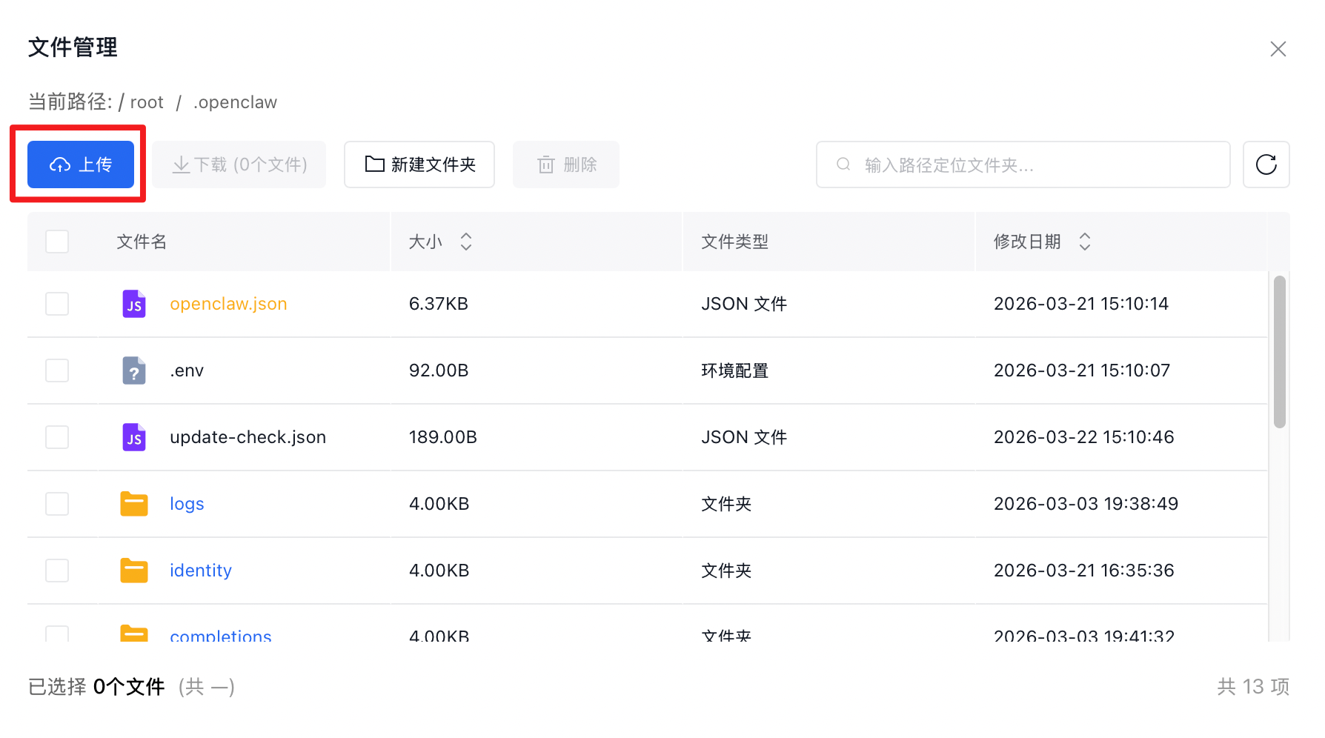
Task: Click the openclaw.json file icon
Action: pyautogui.click(x=133, y=304)
